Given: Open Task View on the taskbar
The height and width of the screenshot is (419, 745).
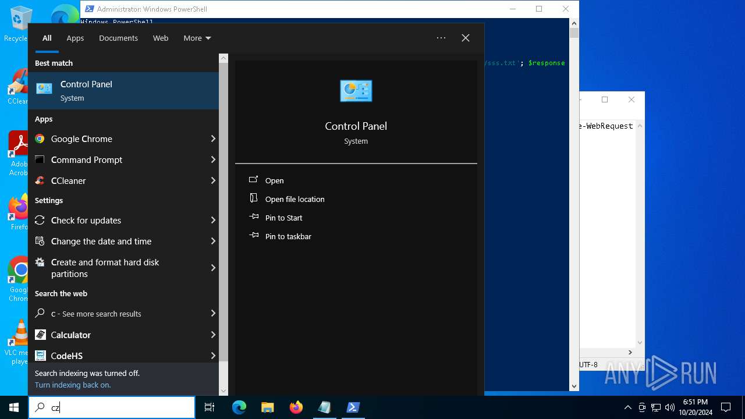Looking at the screenshot, I should [210, 407].
